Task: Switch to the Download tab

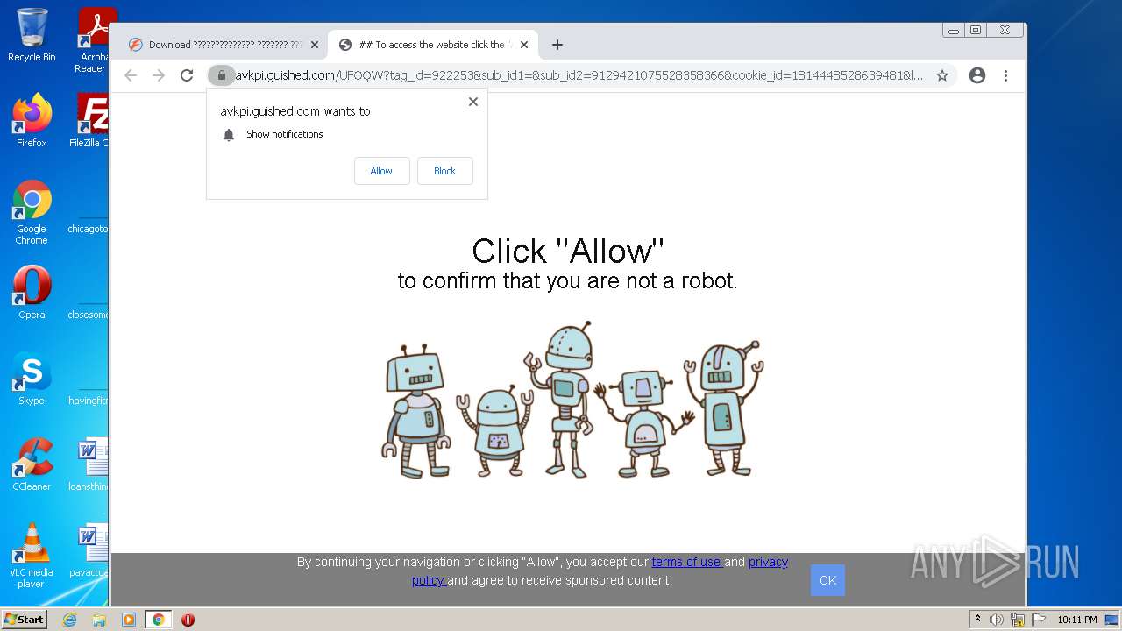Action: pyautogui.click(x=223, y=45)
